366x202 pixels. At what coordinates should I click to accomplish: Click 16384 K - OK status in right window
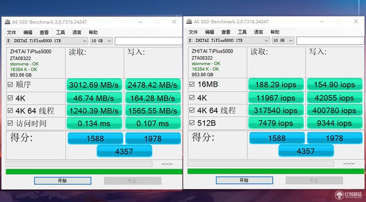click(x=205, y=69)
